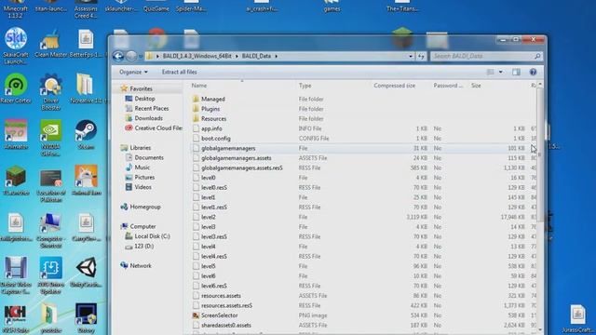The image size is (596, 335).
Task: Open the Razer Cortex desktop icon
Action: coord(16,88)
